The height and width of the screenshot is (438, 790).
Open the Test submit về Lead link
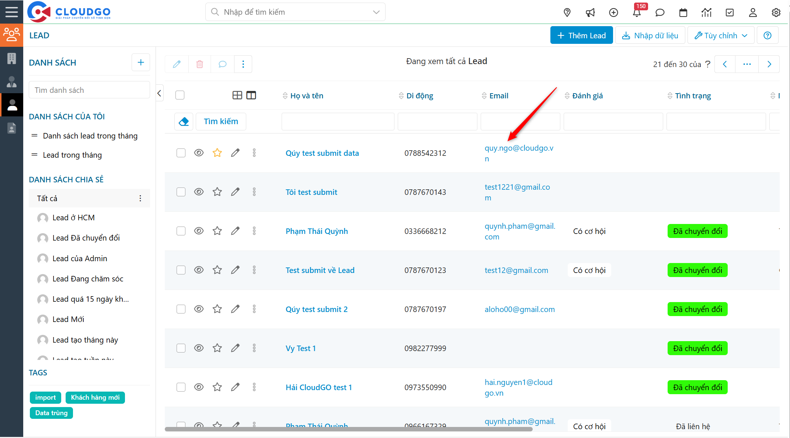click(320, 270)
